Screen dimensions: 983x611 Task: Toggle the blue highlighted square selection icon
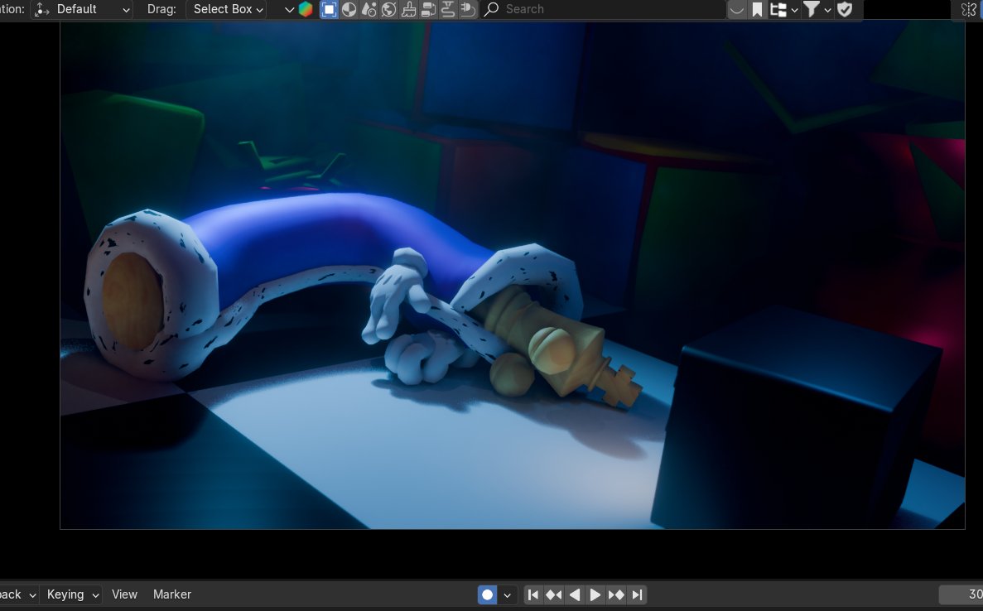329,9
